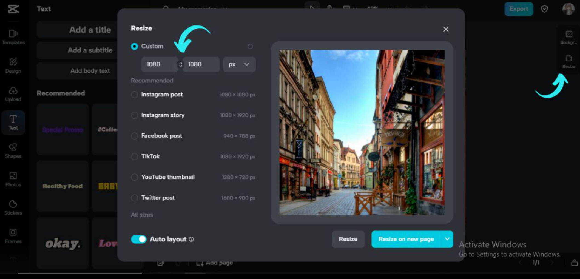Click the CapCut logo icon
The image size is (580, 279).
[13, 9]
